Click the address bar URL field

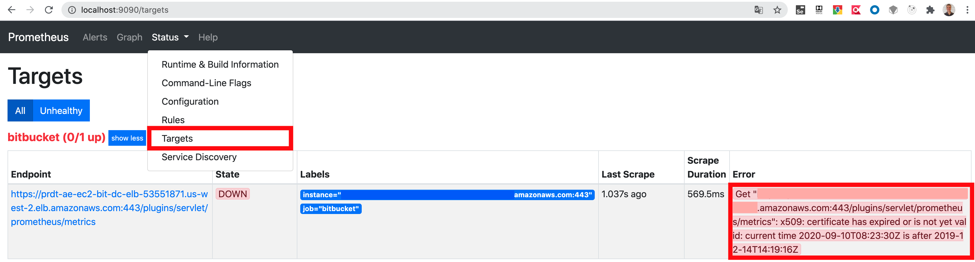point(409,10)
